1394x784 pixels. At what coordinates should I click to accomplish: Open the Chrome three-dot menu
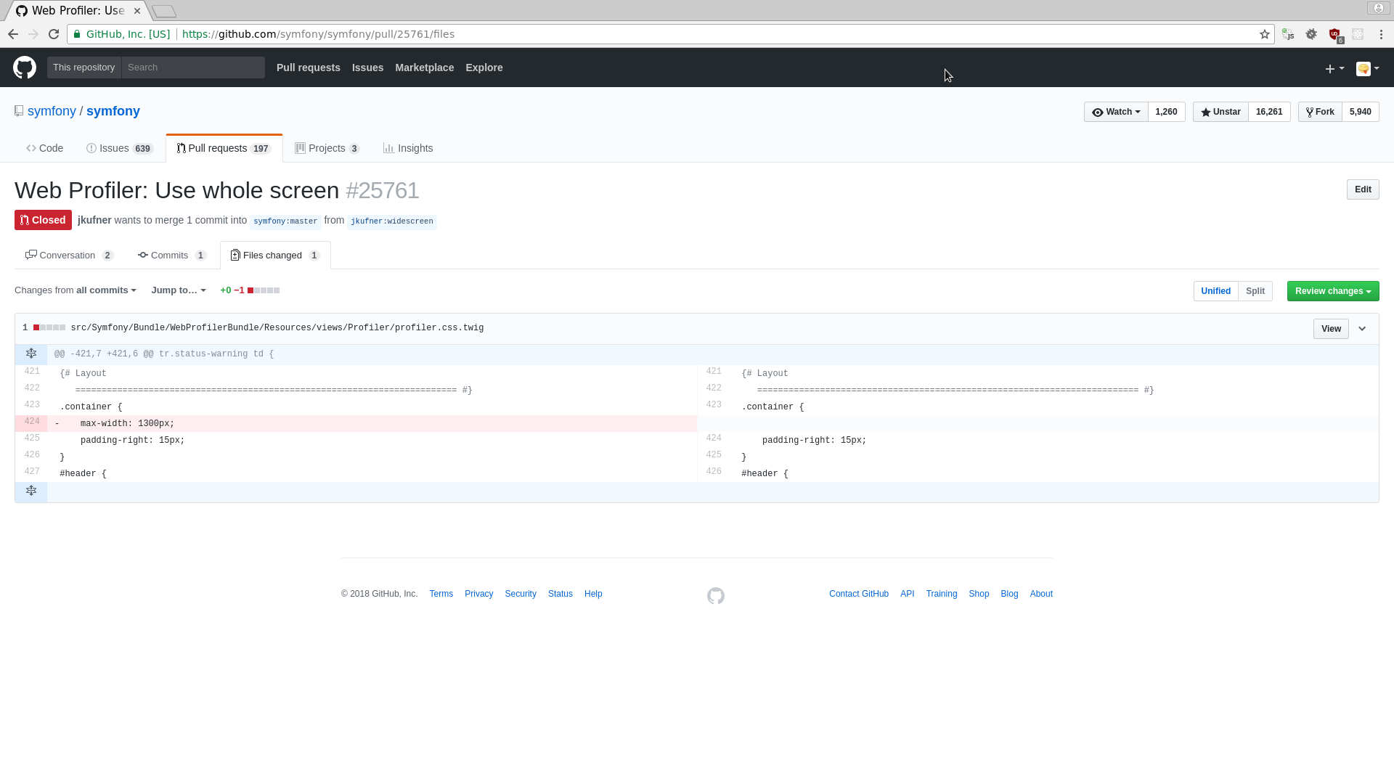pos(1381,34)
